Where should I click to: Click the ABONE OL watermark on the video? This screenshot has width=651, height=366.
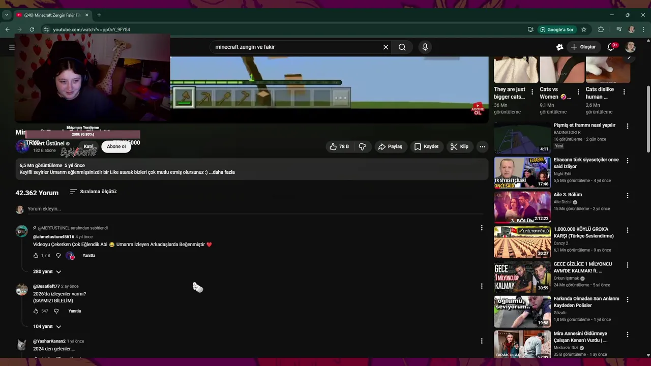[478, 109]
